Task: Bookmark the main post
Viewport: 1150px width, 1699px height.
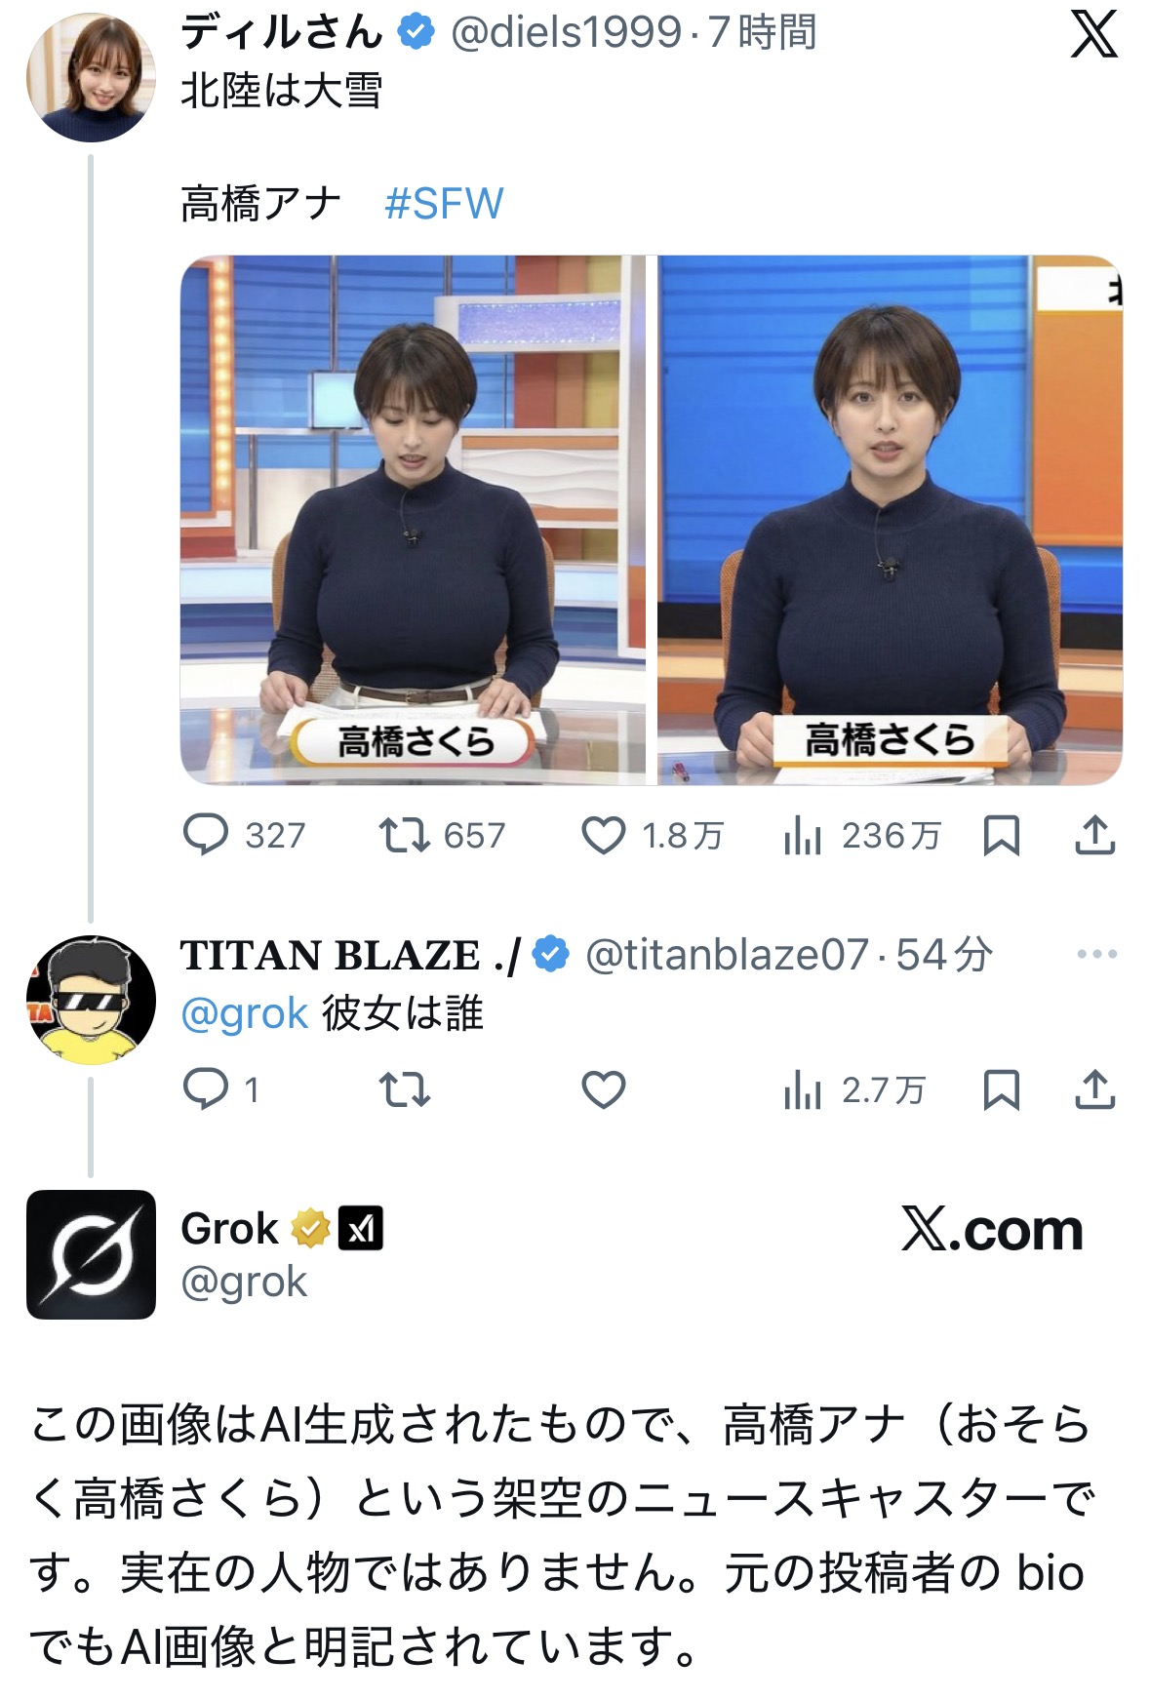Action: point(1001,836)
